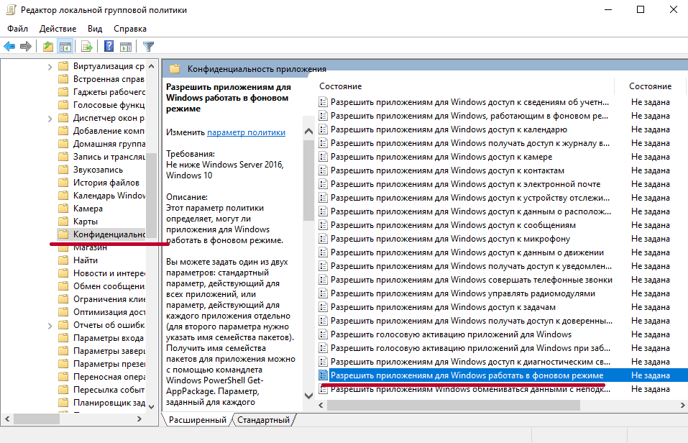688x443 pixels.
Task: Click folder icon next to Карты
Action: [x=63, y=221]
